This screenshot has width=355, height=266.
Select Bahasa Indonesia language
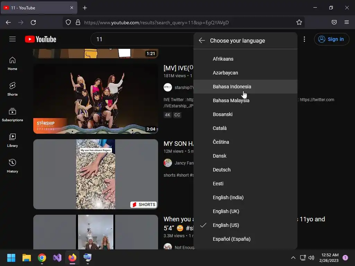pos(245,87)
